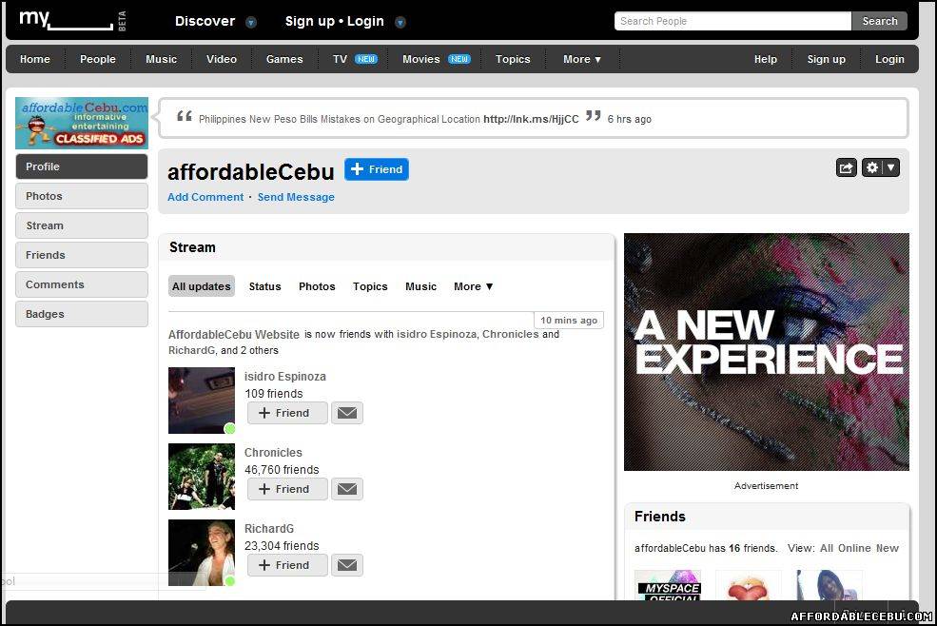
Task: Select the Comments sidebar tab
Action: 82,284
